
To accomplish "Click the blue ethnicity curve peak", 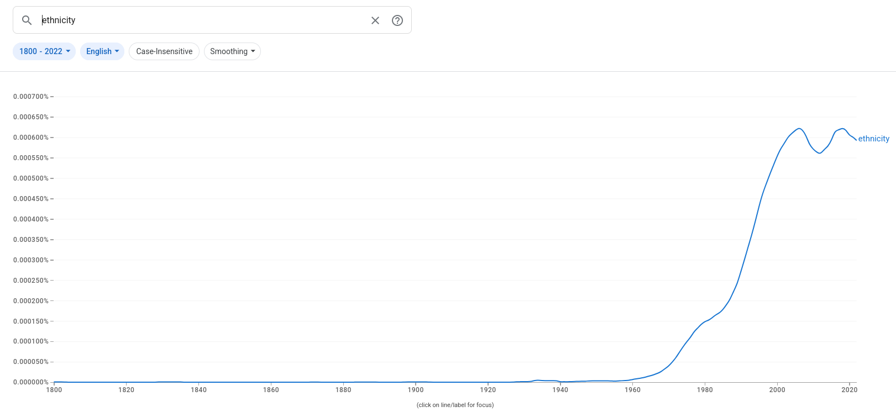I will coord(799,129).
